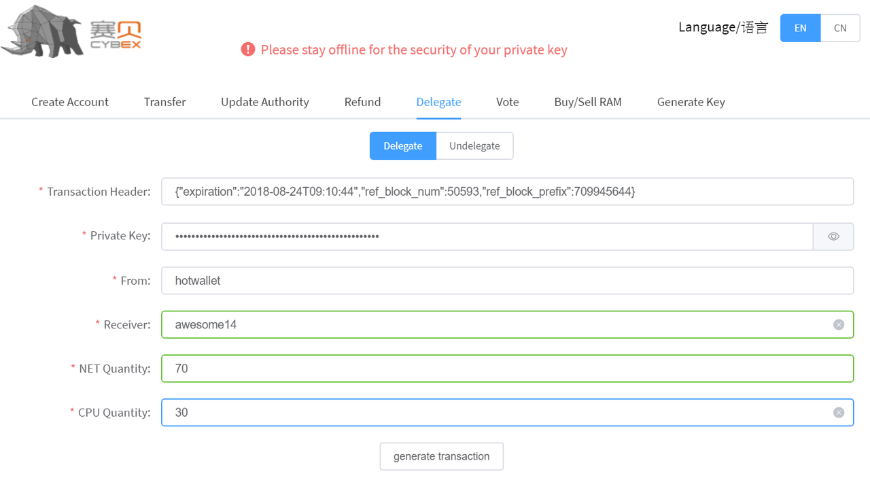Clear the CPU Quantity field

pos(839,413)
